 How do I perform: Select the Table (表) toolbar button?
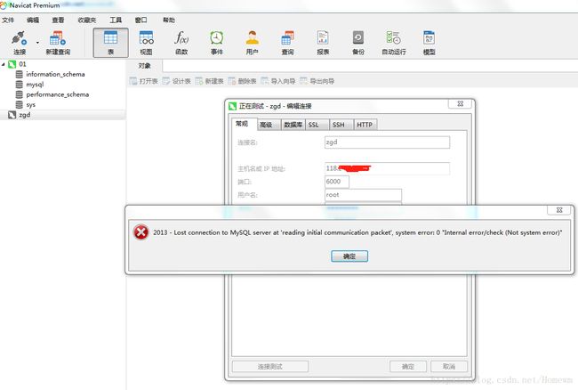pos(110,43)
